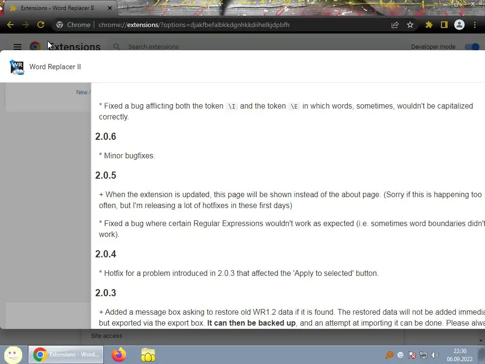This screenshot has height=364, width=485.
Task: Click the '* Minor bugfixes.' line
Action: [x=127, y=155]
